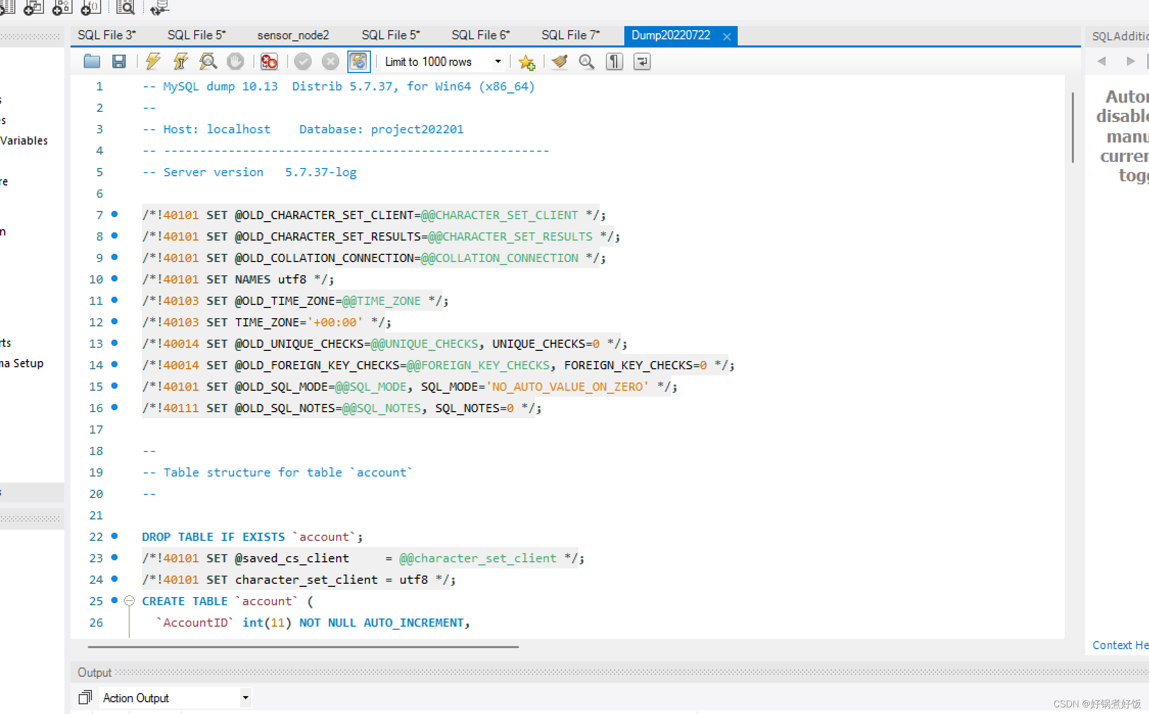The height and width of the screenshot is (714, 1149).
Task: Run the Explain query magnifier-lightning icon
Action: coord(208,62)
